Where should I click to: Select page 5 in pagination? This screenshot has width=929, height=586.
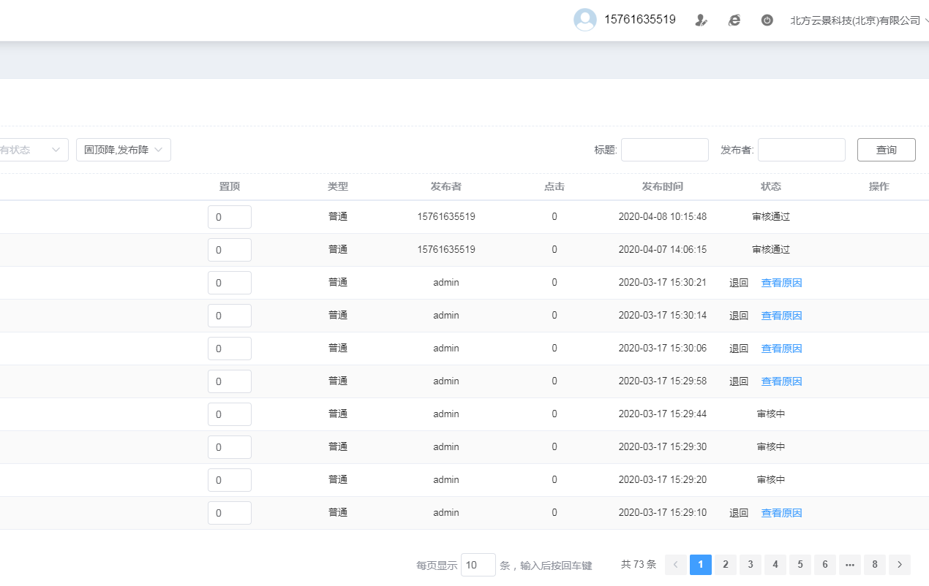[800, 564]
